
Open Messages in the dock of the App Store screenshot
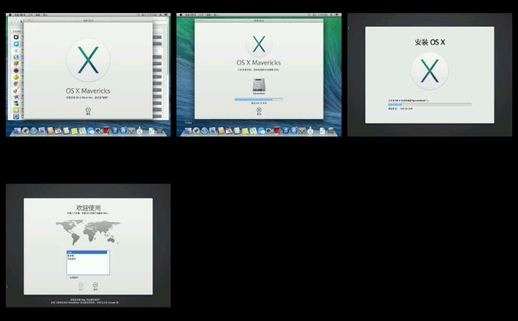[x=91, y=131]
